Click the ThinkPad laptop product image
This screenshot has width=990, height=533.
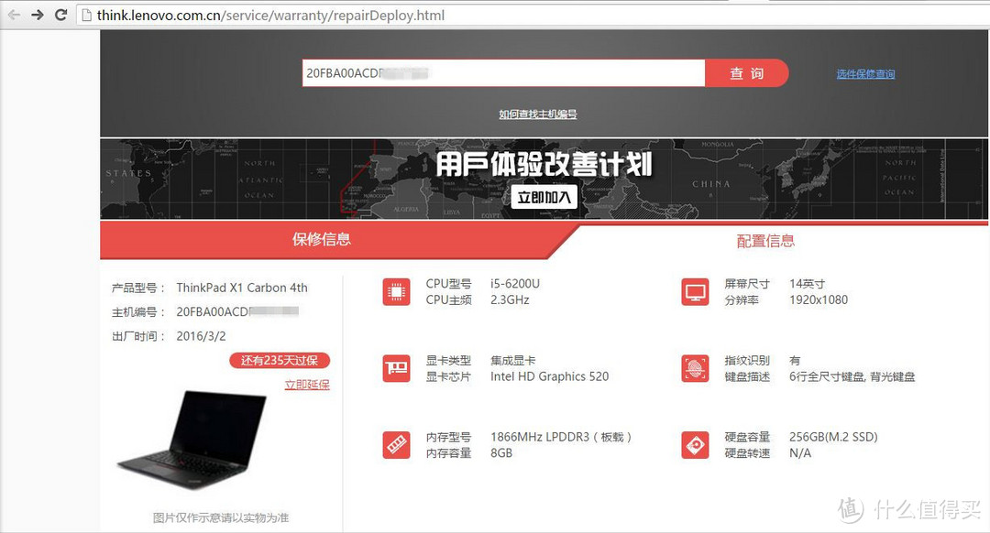(x=192, y=439)
